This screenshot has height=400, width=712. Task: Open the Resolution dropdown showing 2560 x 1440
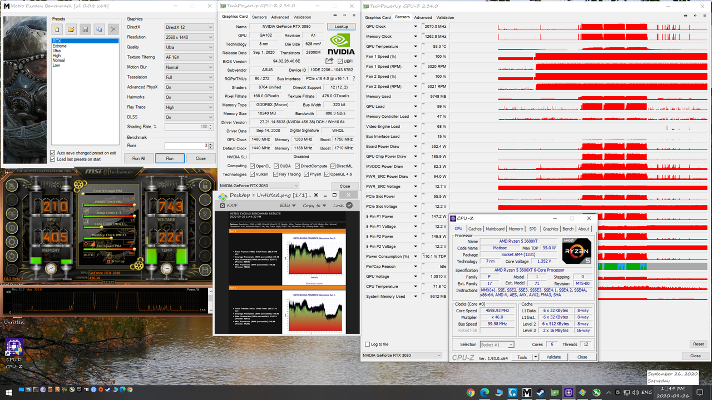189,37
